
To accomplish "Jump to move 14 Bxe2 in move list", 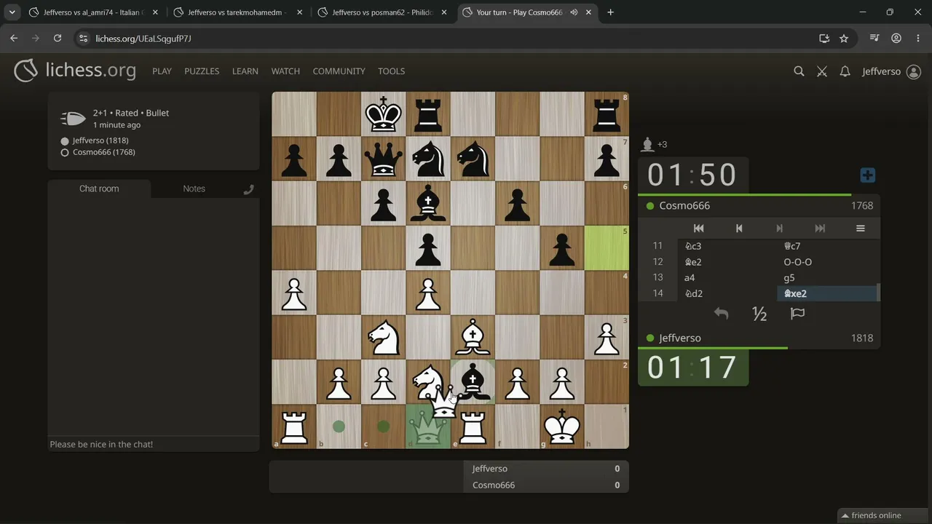I will [828, 293].
